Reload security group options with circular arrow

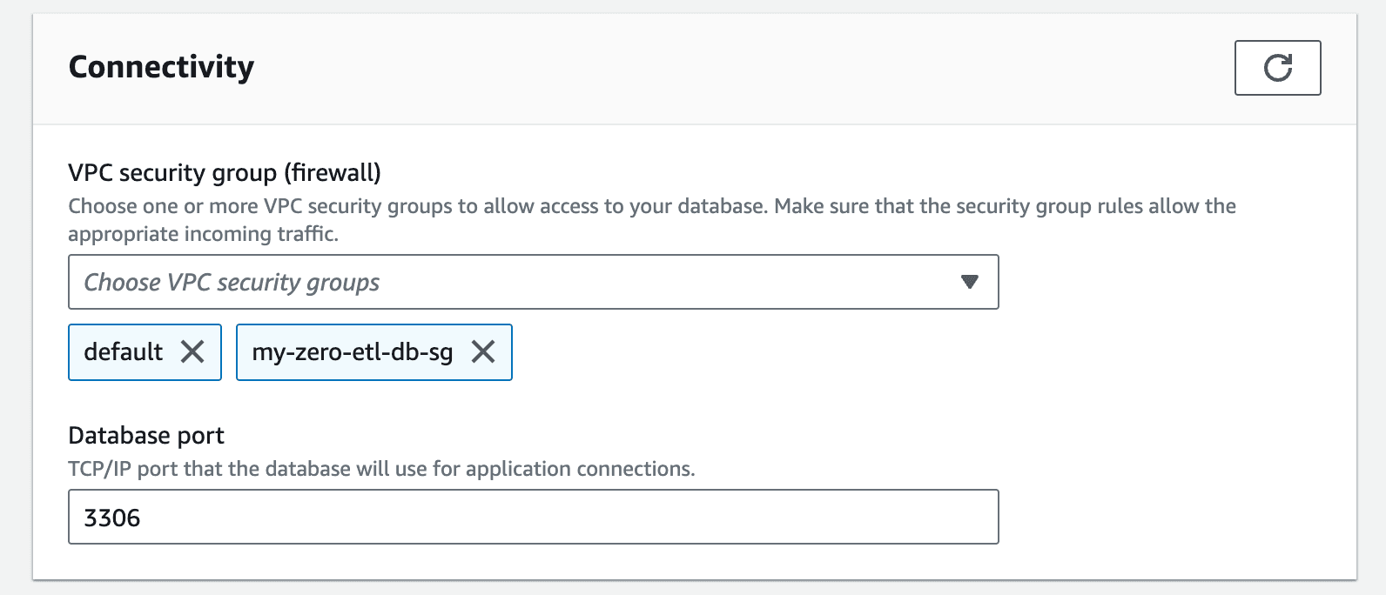click(x=1277, y=68)
